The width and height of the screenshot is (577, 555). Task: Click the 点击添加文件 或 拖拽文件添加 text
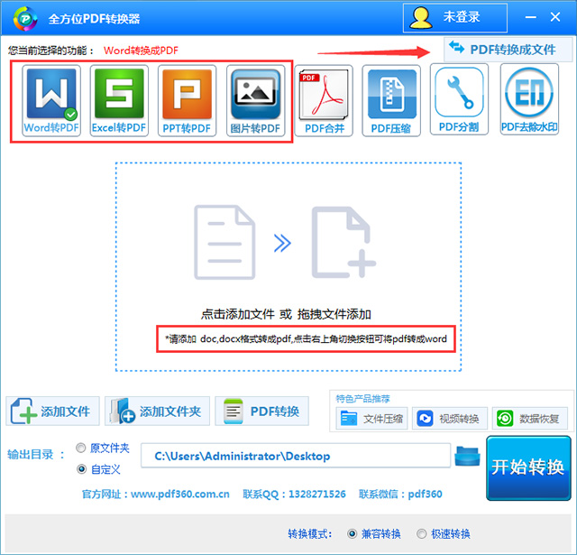[x=286, y=314]
